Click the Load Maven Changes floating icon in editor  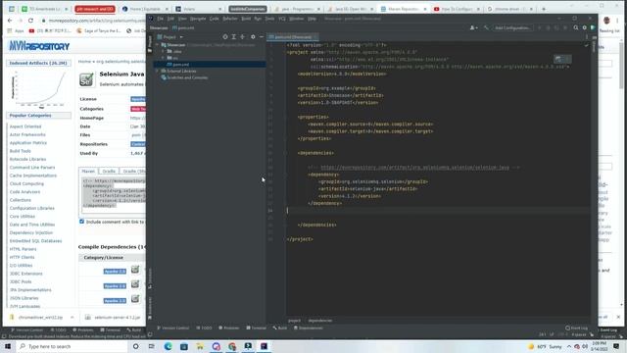(x=558, y=59)
